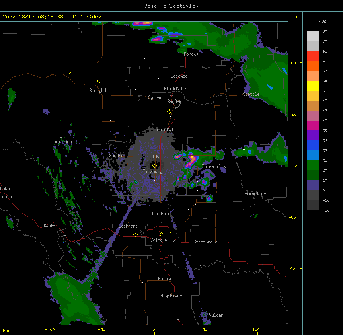Click the Cochrane city label

128,226
